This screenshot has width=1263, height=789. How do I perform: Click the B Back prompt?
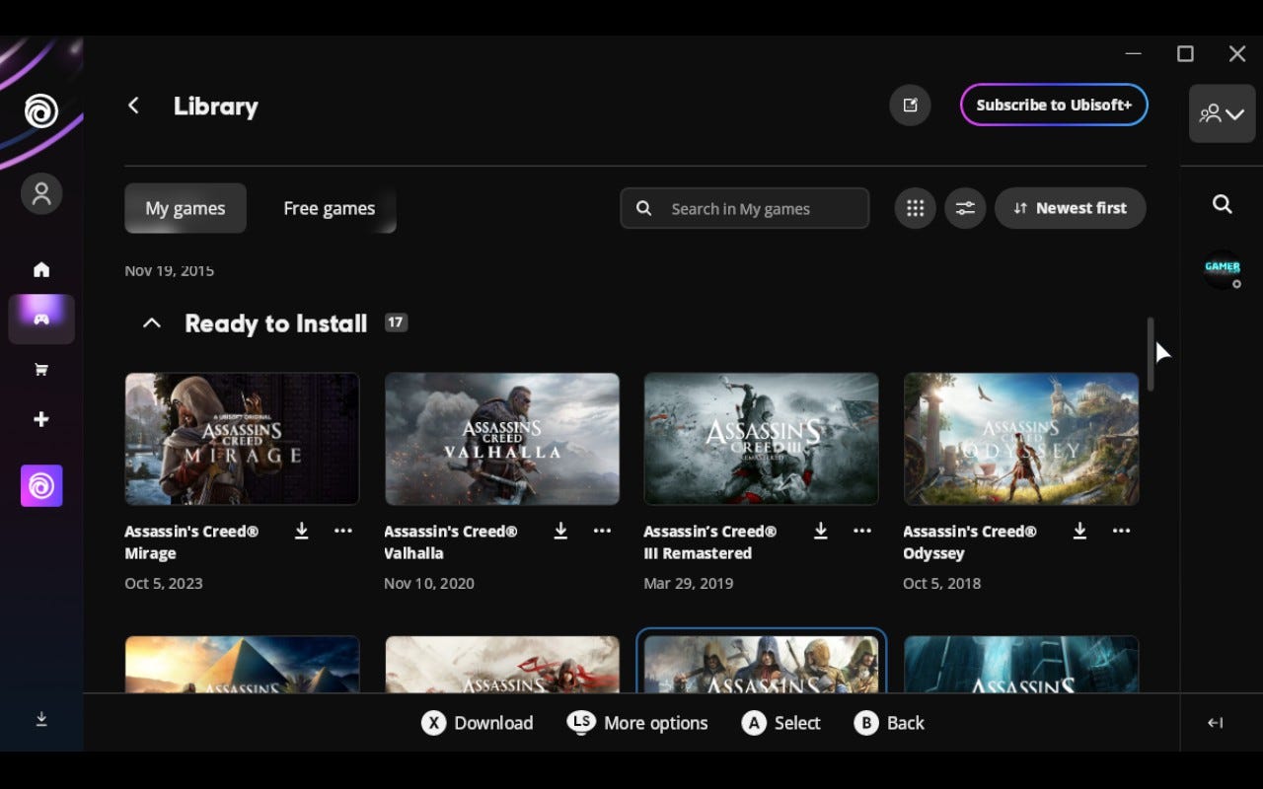(x=889, y=723)
